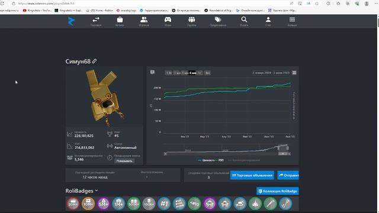Toggle the Ценность series in chart legend
The height and width of the screenshot is (213, 379).
click(206, 160)
